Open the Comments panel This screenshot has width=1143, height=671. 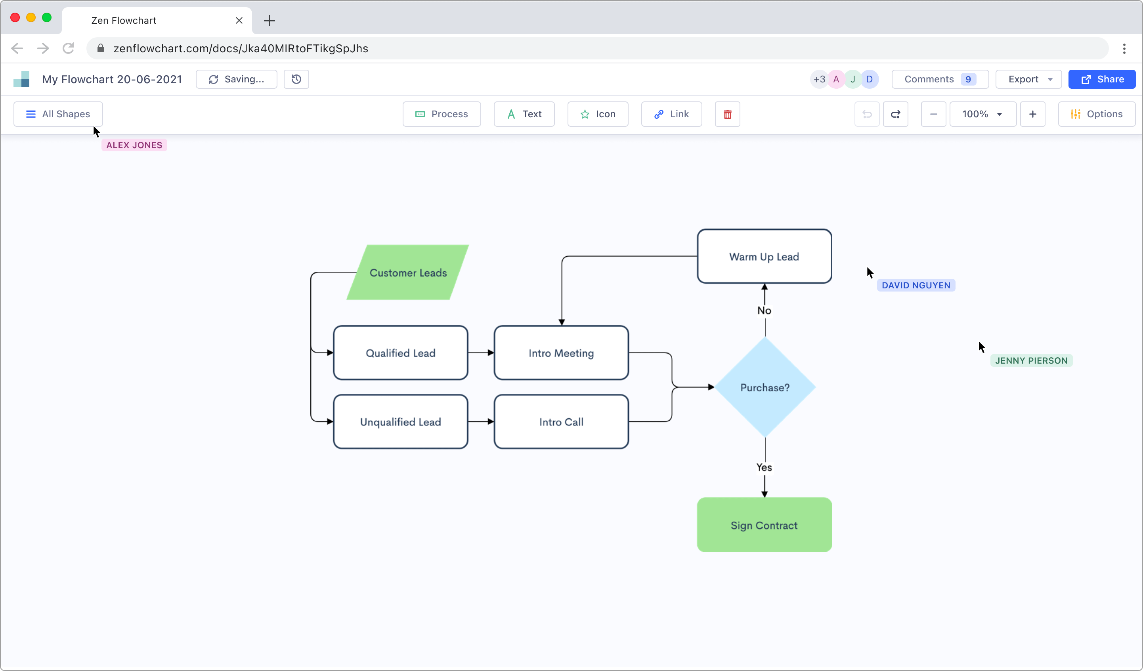[x=939, y=79]
